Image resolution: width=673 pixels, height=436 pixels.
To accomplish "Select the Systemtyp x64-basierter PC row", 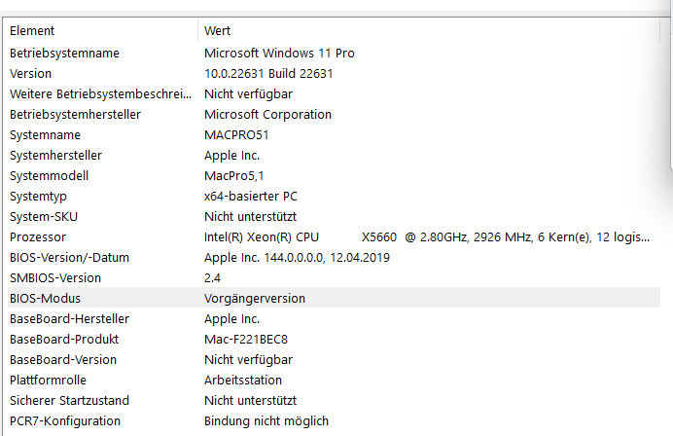I will tap(334, 196).
